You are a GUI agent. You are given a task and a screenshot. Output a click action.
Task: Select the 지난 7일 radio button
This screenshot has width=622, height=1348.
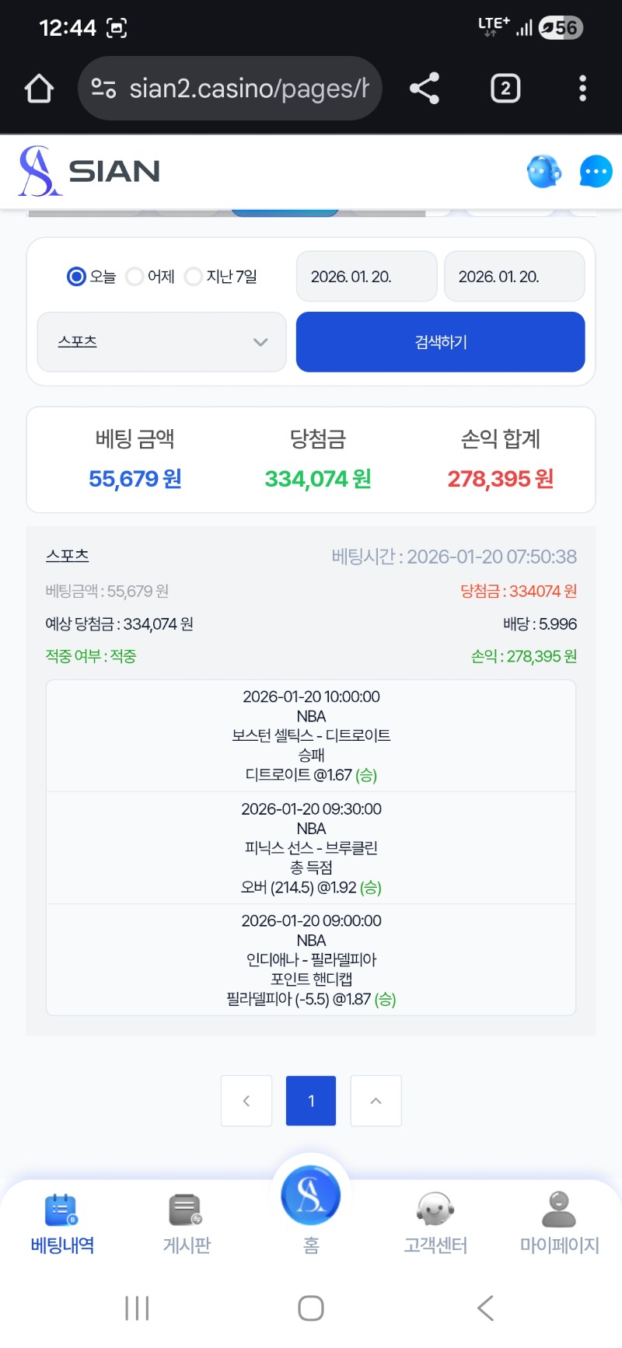194,277
